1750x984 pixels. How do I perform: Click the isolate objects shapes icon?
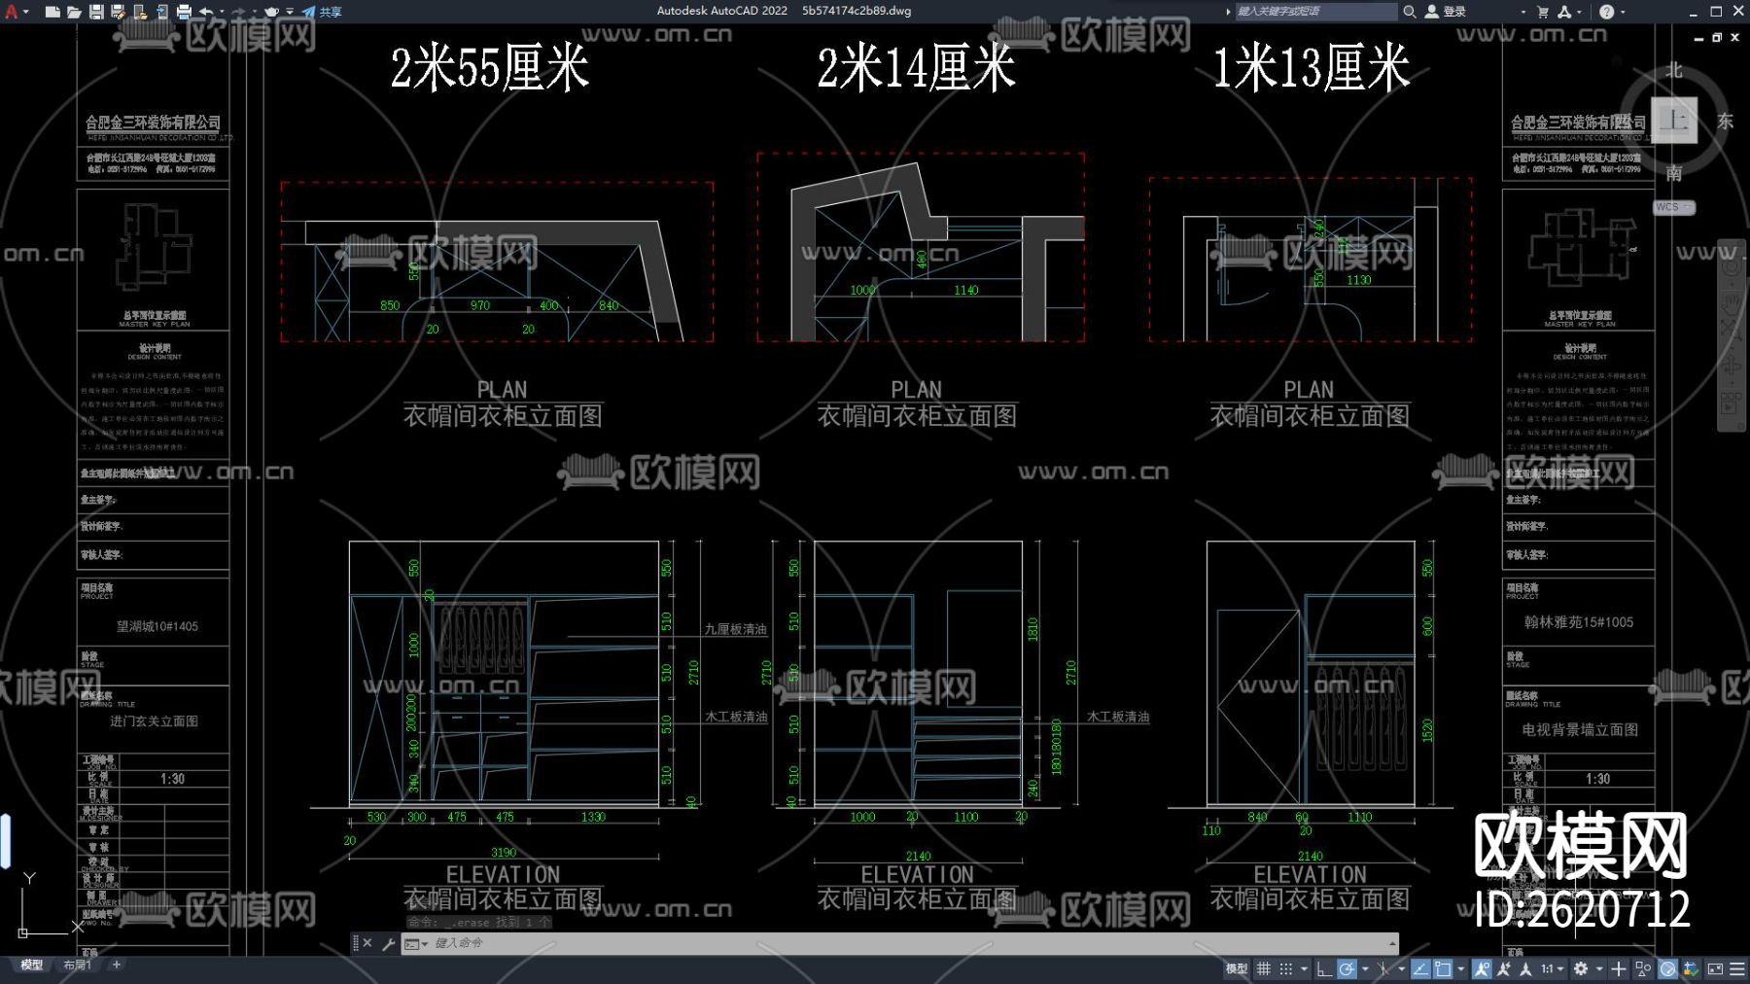(1643, 969)
